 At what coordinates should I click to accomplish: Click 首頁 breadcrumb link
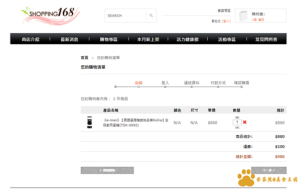84,58
